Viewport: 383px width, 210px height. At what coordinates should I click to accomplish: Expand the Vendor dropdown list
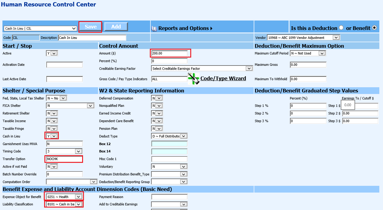click(x=303, y=38)
